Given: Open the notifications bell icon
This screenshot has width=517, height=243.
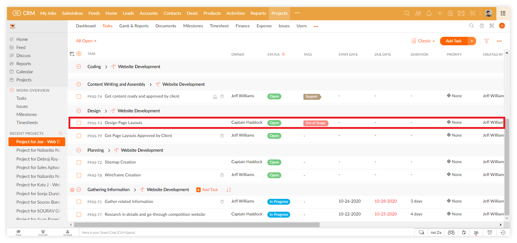Looking at the screenshot, I should point(429,13).
